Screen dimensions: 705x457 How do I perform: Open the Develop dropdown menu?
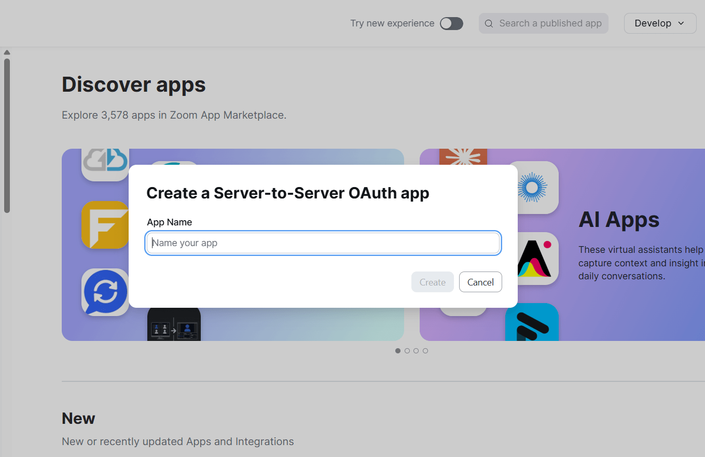(660, 23)
